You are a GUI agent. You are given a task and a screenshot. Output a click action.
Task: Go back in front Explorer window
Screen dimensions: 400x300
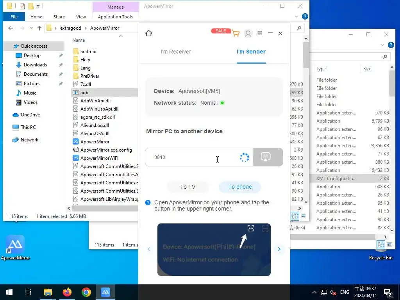click(11, 28)
